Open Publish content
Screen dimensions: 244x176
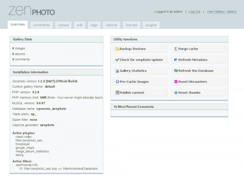point(140,93)
